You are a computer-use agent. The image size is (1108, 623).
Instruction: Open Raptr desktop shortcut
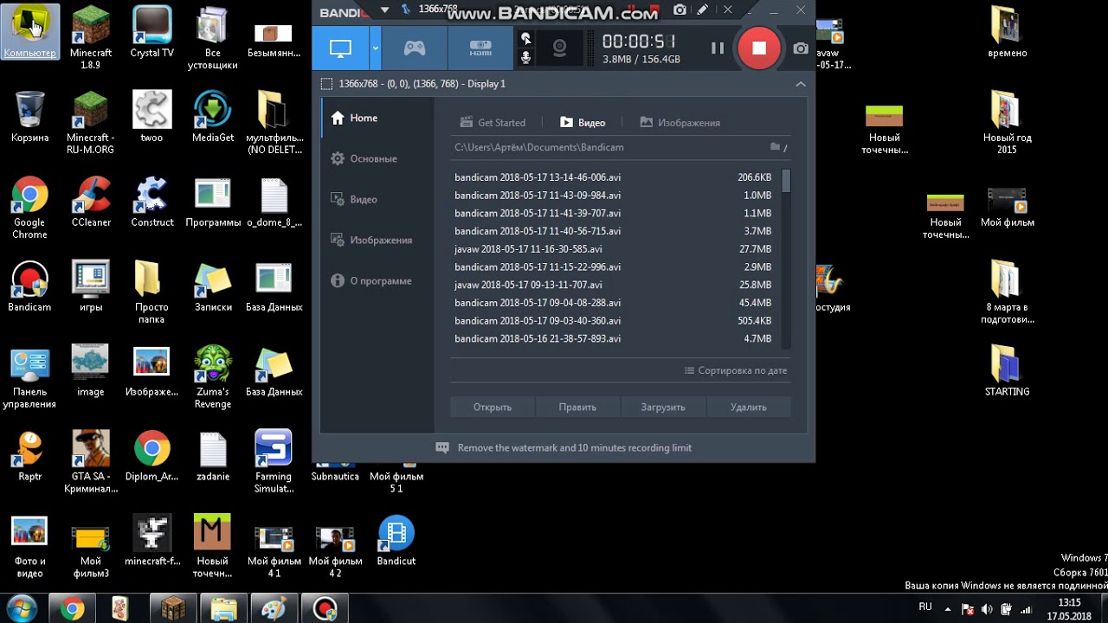click(x=29, y=456)
